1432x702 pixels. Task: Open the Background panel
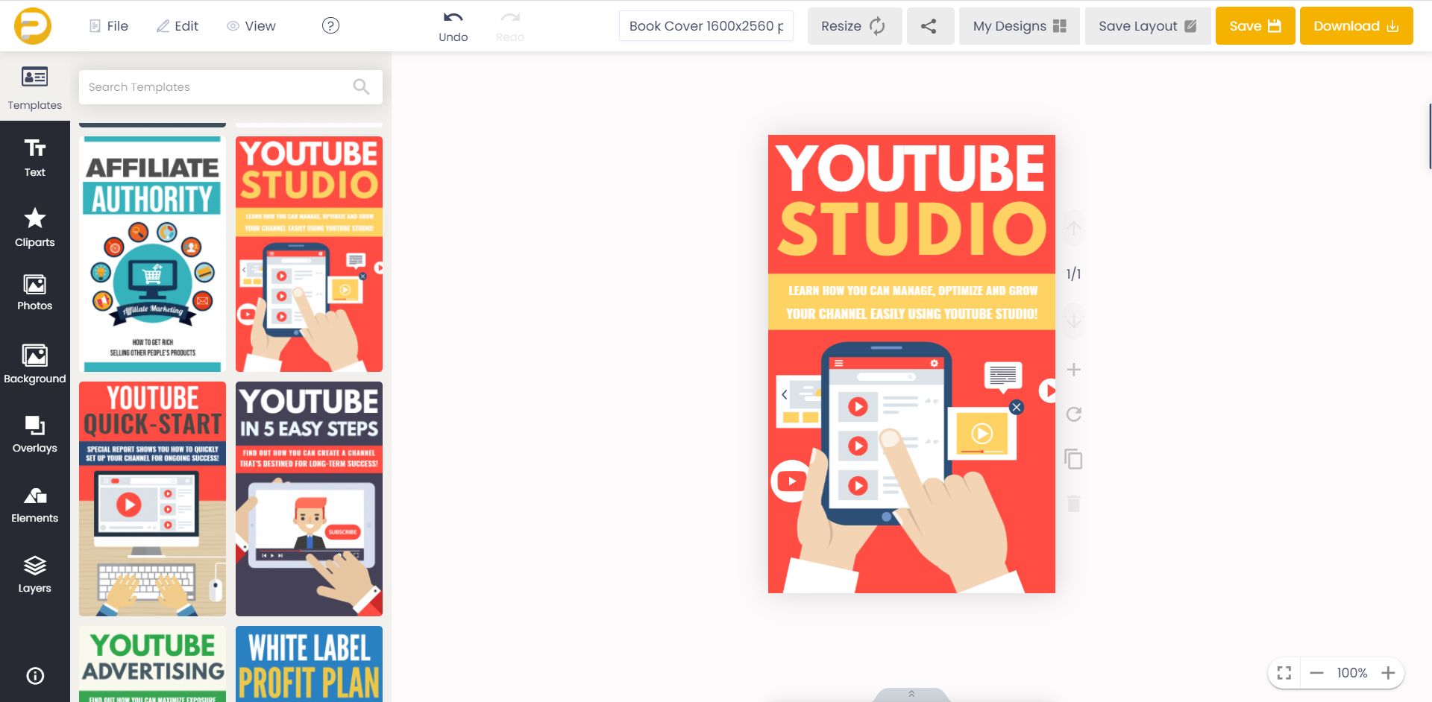[x=34, y=362]
